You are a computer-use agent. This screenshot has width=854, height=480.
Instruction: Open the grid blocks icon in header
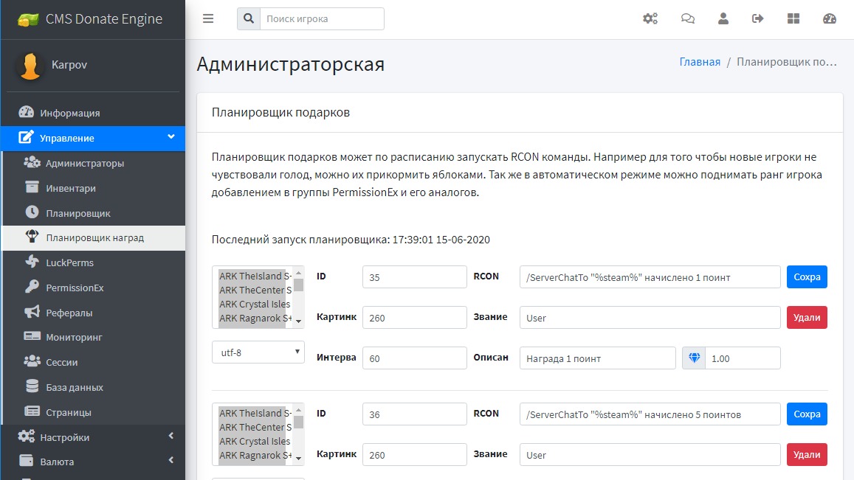[793, 19]
